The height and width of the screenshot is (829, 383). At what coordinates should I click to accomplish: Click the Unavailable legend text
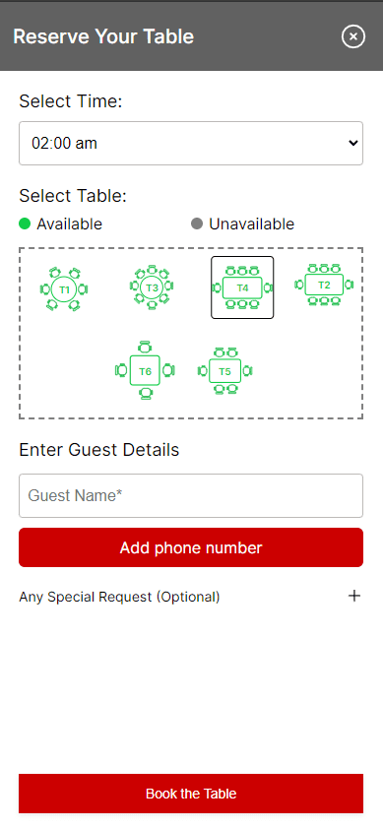[251, 224]
